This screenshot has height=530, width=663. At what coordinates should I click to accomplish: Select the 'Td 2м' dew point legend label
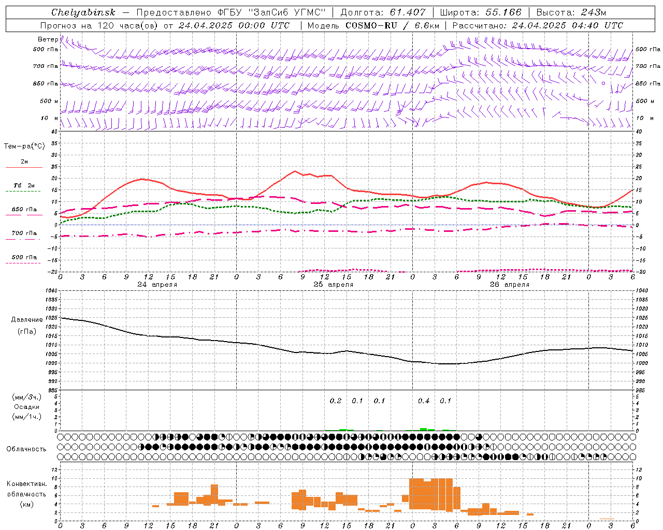pos(24,185)
